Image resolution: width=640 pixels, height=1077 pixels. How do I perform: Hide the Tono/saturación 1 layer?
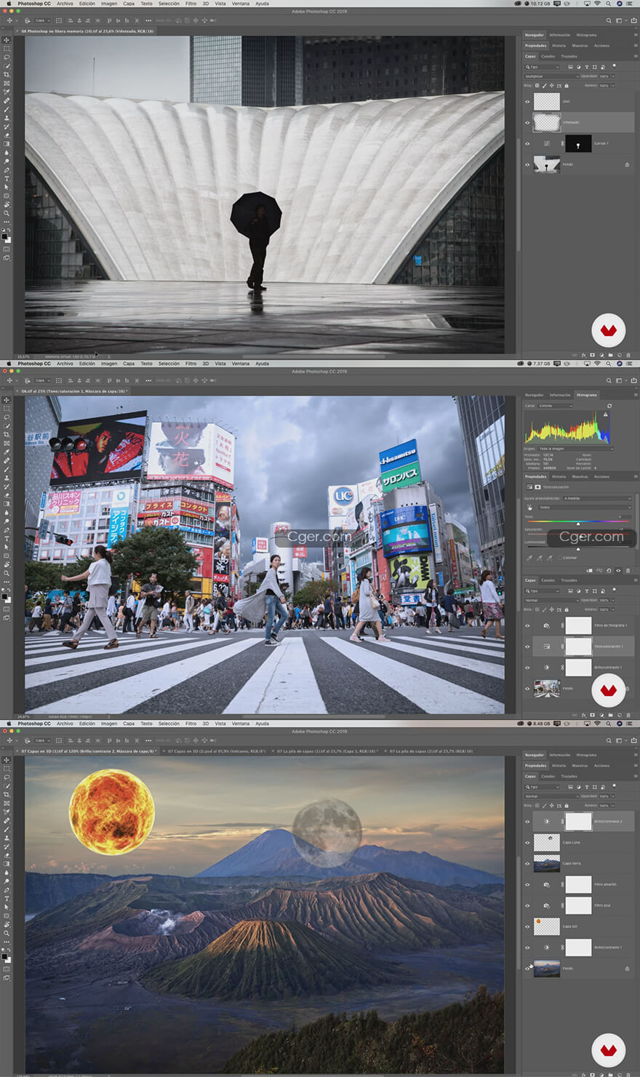pos(528,646)
